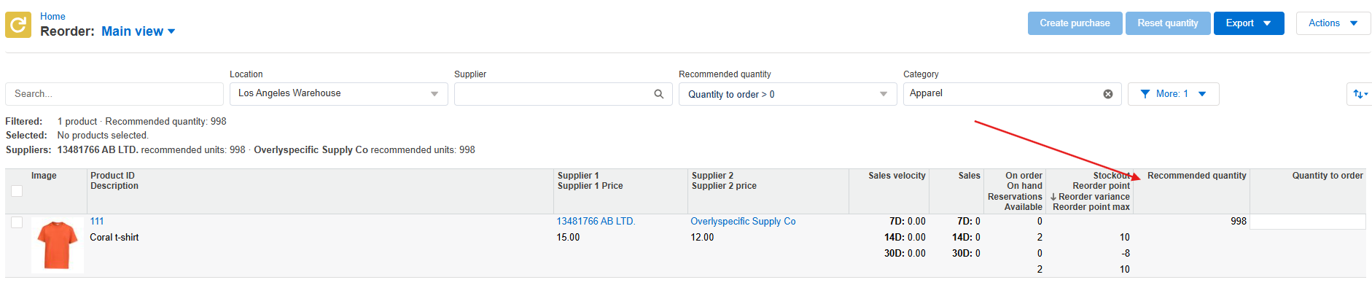
Task: Click the Supplier search magnifier icon
Action: click(658, 94)
